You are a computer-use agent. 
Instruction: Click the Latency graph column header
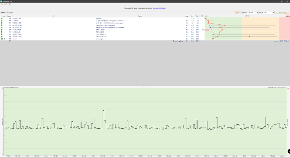pos(247,16)
